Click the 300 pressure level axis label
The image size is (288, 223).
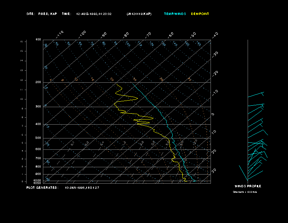coord(38,107)
